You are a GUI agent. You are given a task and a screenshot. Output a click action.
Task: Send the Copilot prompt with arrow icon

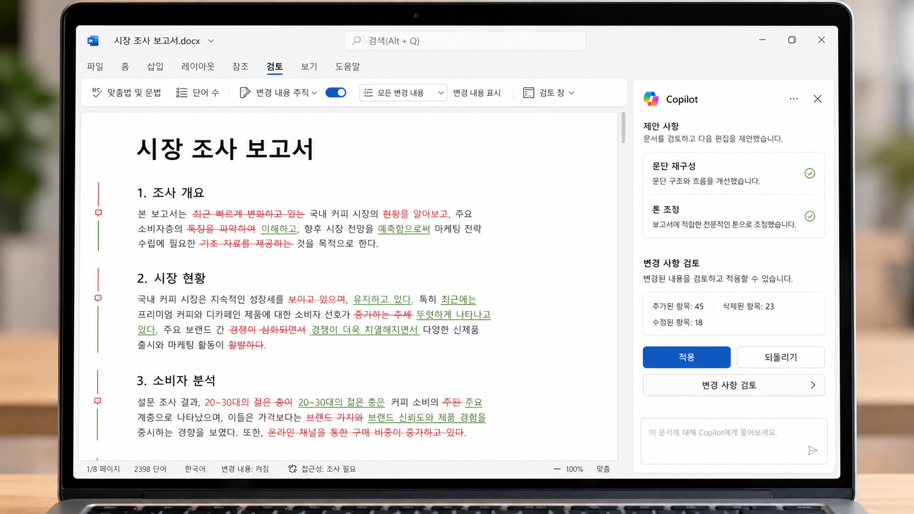[x=812, y=451]
